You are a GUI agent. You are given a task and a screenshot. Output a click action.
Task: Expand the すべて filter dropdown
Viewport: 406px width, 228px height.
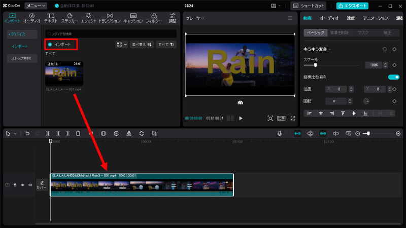coord(166,45)
